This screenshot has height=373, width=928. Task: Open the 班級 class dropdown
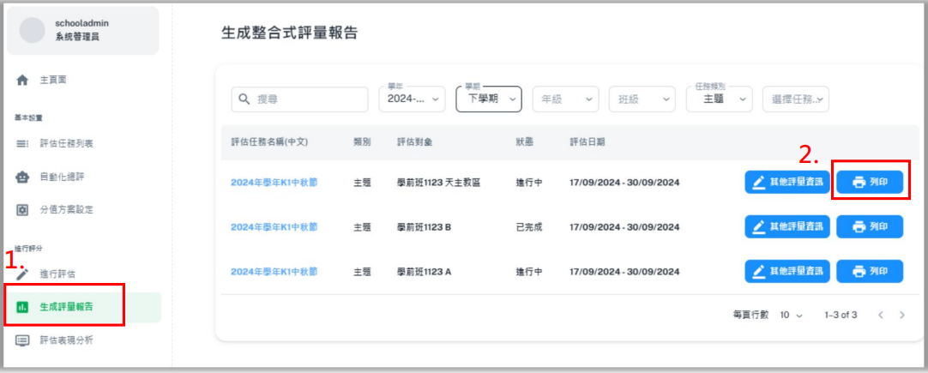(x=642, y=99)
